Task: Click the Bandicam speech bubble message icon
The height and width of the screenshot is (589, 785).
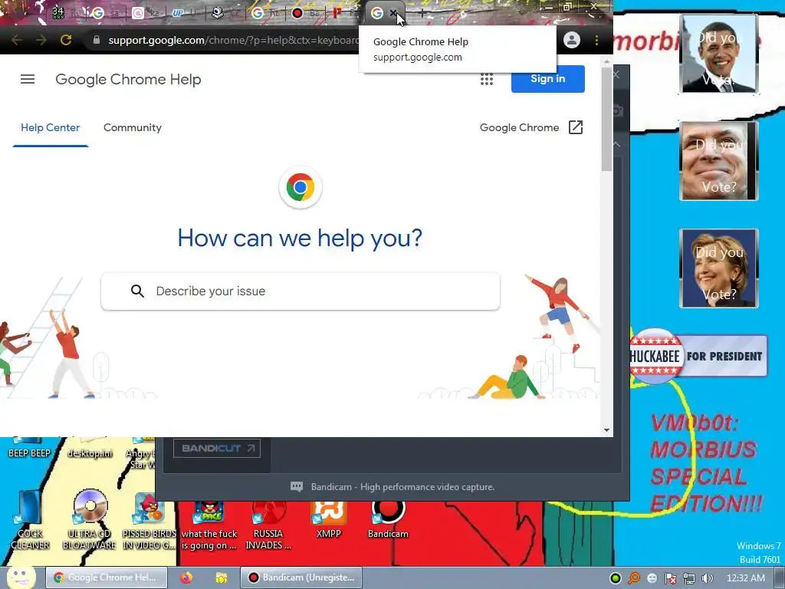Action: (297, 487)
